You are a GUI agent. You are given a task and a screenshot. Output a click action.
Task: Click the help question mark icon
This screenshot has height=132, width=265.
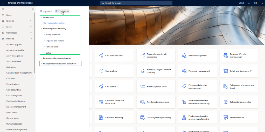262,3
